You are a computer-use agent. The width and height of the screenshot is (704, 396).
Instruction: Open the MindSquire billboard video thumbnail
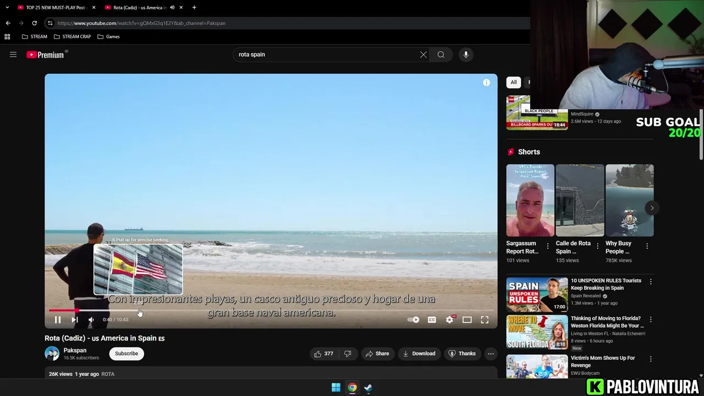tap(537, 112)
